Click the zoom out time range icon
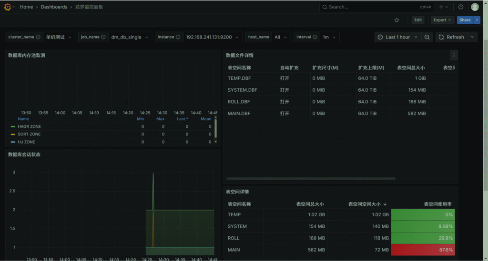 coord(427,37)
